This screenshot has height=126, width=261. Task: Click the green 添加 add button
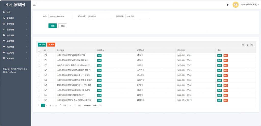pos(42,45)
